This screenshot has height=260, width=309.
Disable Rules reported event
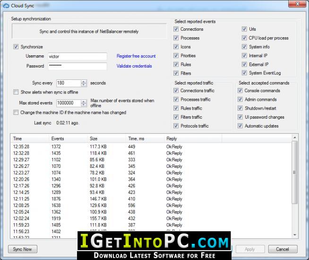point(176,64)
